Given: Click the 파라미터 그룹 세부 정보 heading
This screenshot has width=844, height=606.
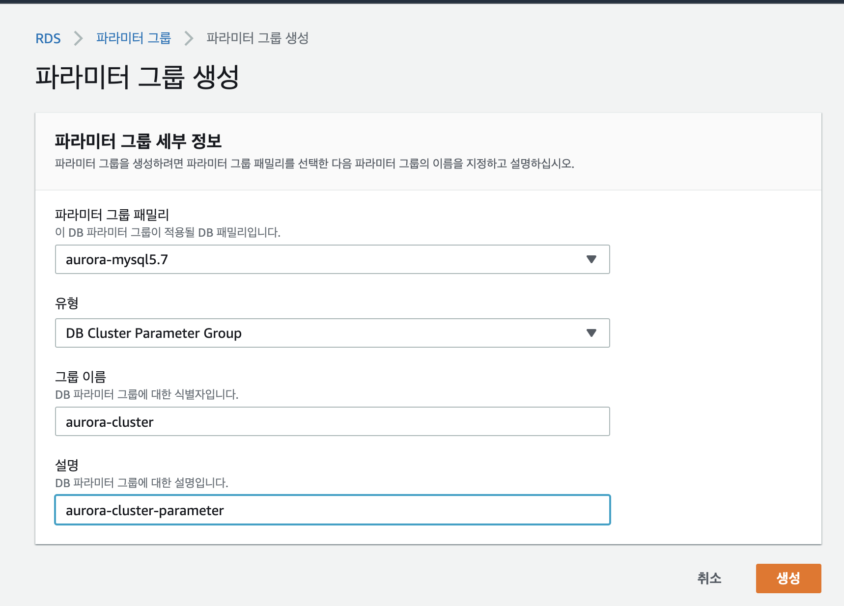Looking at the screenshot, I should 138,141.
